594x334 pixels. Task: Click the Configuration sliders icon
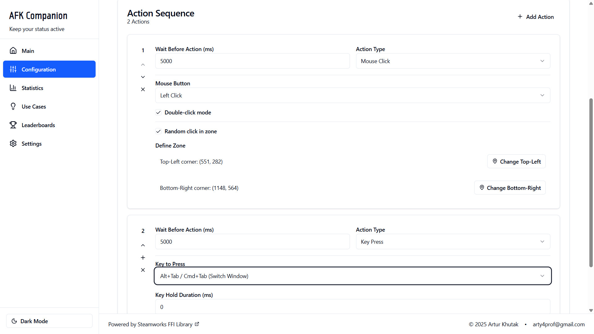pyautogui.click(x=13, y=69)
